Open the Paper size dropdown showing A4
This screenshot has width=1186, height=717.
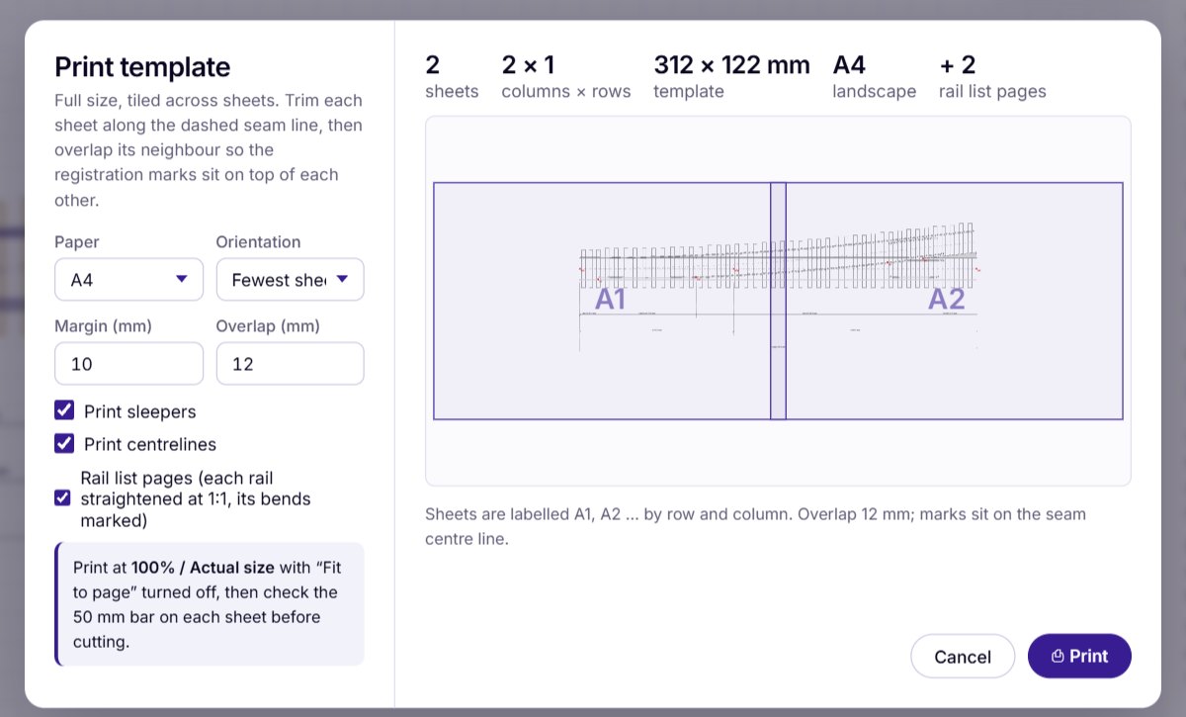click(x=128, y=280)
